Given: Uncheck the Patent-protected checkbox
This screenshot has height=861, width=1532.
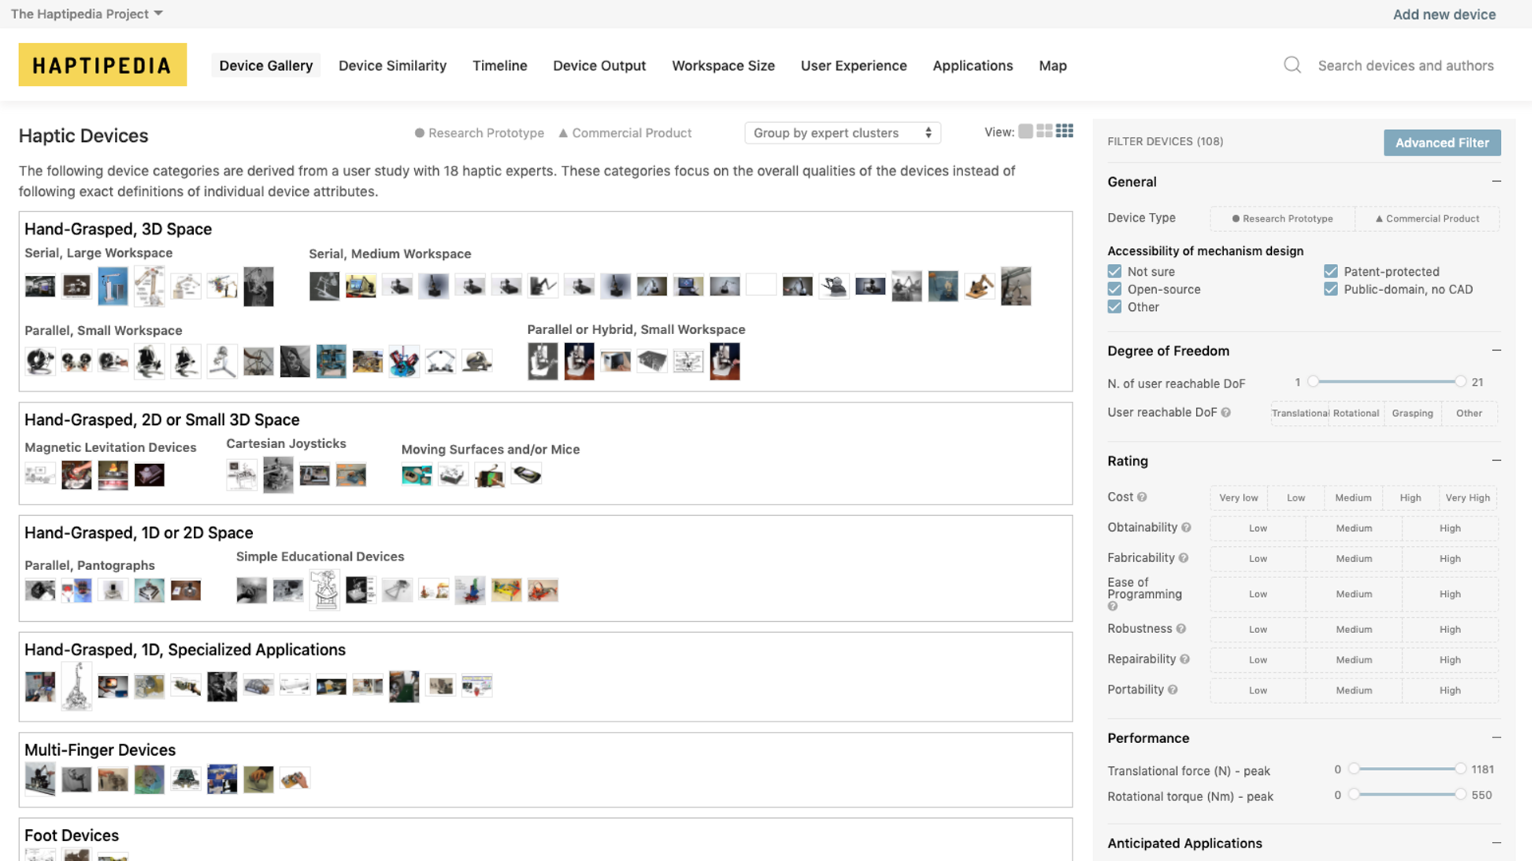Looking at the screenshot, I should 1330,272.
